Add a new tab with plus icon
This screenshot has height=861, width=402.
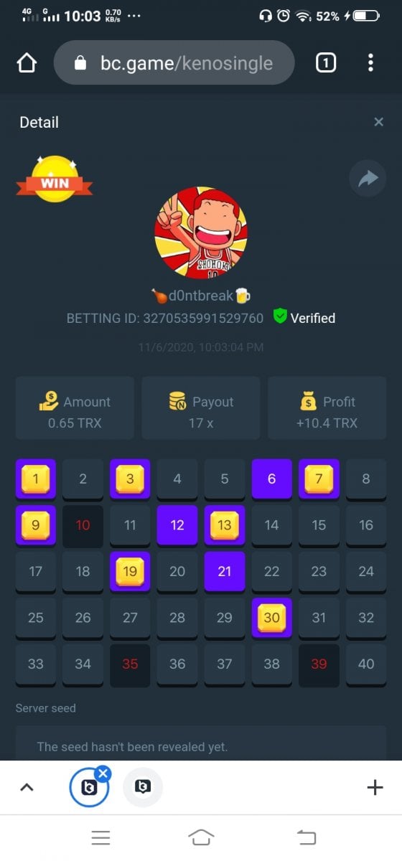[375, 788]
